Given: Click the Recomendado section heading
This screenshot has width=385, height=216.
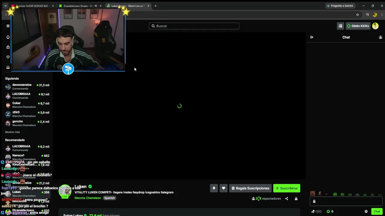Looking at the screenshot, I should (15, 140).
